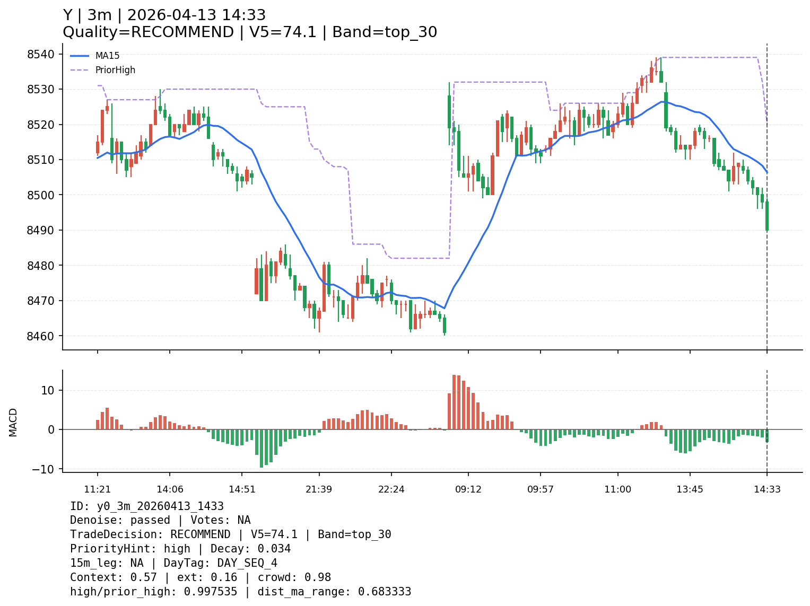Click the PriorHigh dashed purple legend swatch
This screenshot has width=810, height=606.
point(80,70)
